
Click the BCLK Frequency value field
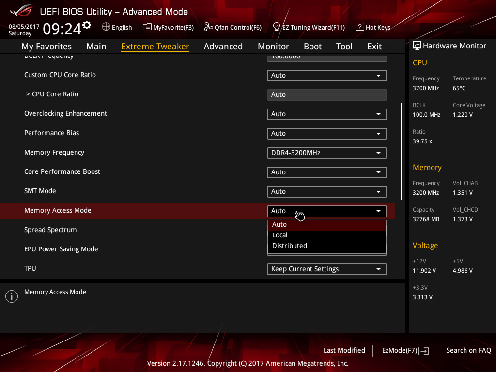tap(327, 58)
